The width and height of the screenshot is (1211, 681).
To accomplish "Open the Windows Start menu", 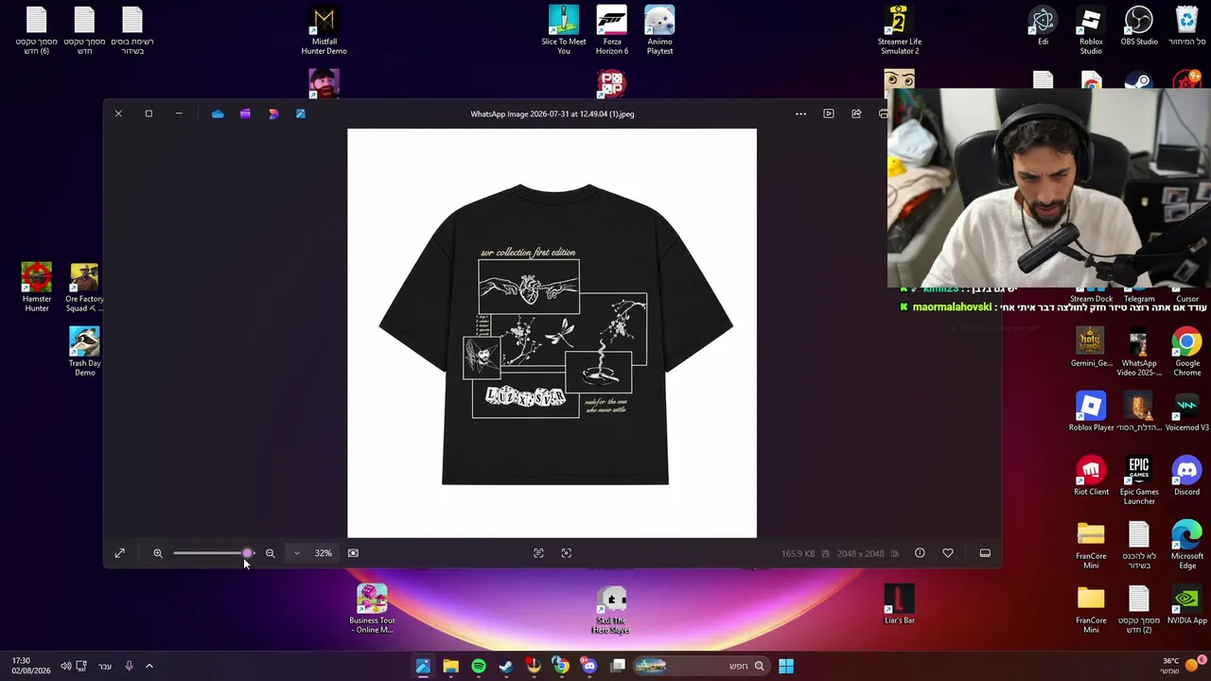I will coord(786,666).
